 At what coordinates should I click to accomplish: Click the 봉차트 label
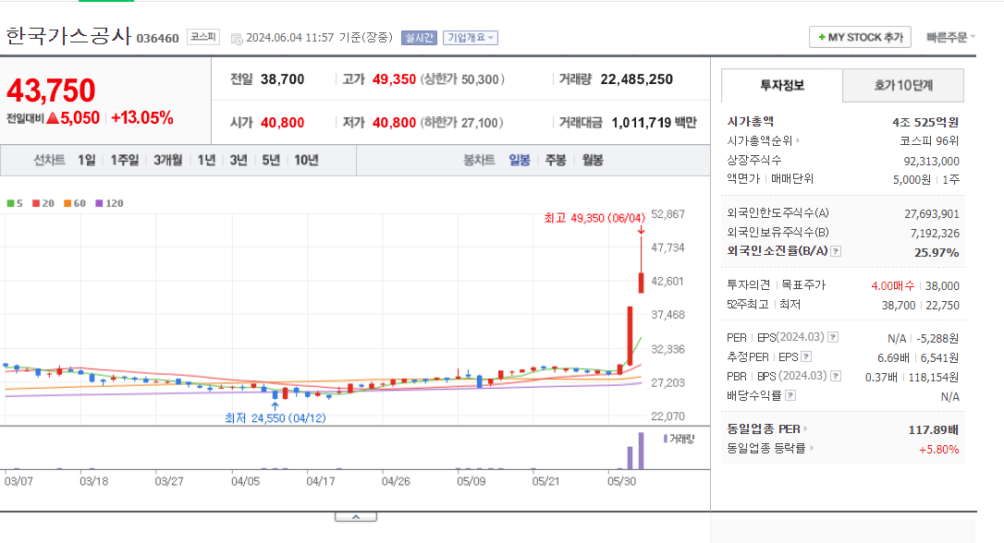pyautogui.click(x=479, y=160)
